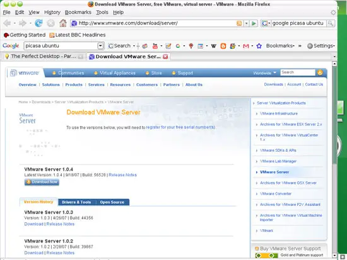Viewport: 347px width, 260px height.
Task: Open the History menu
Action: [52, 13]
